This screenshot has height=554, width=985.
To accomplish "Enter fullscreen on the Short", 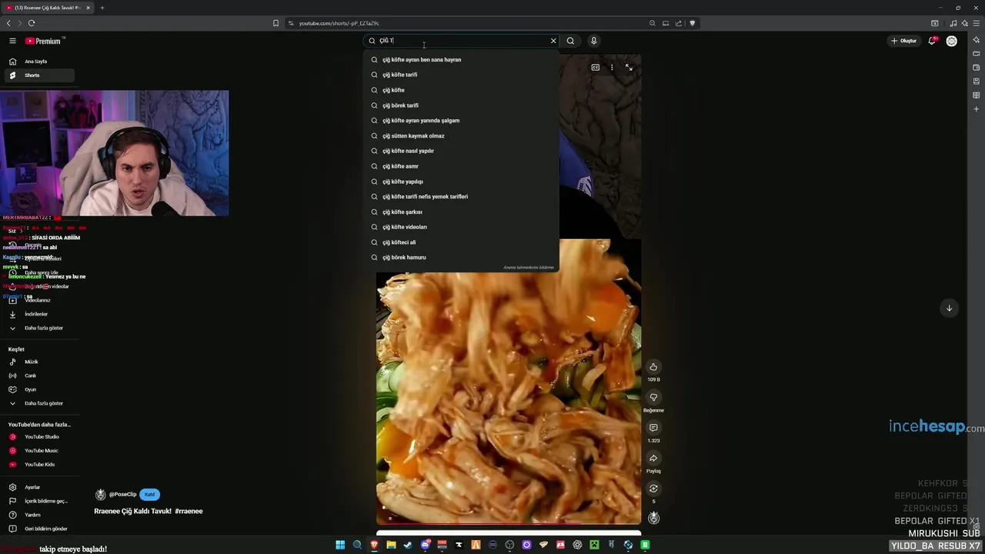I will pyautogui.click(x=629, y=68).
